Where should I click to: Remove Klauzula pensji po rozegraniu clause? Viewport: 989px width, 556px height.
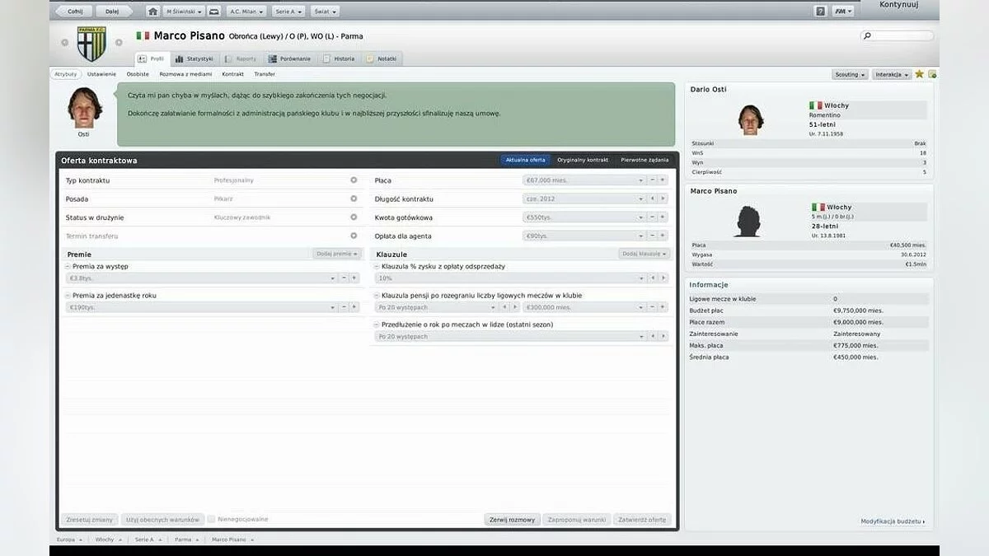click(x=377, y=296)
